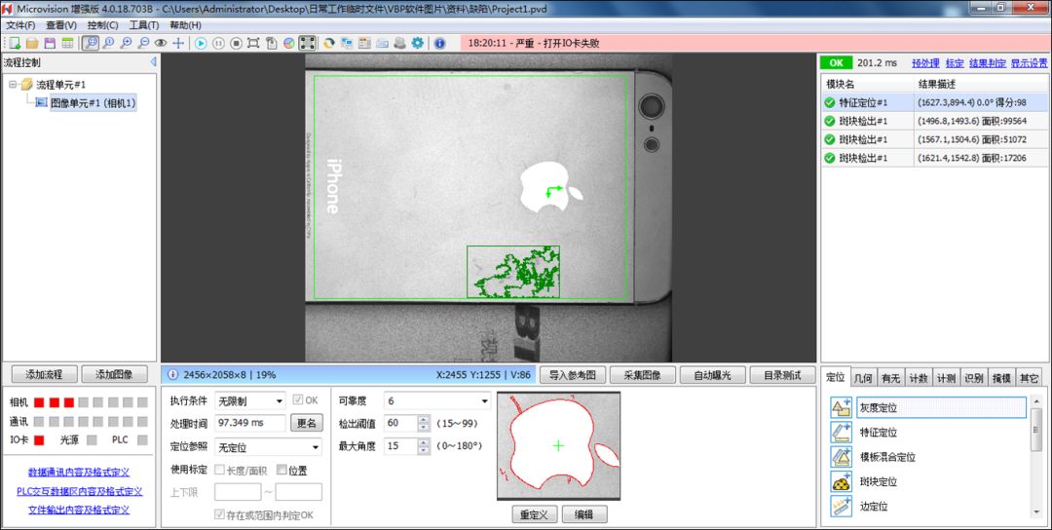
Task: Collapse the 流程控制 panel arrow
Action: (153, 61)
